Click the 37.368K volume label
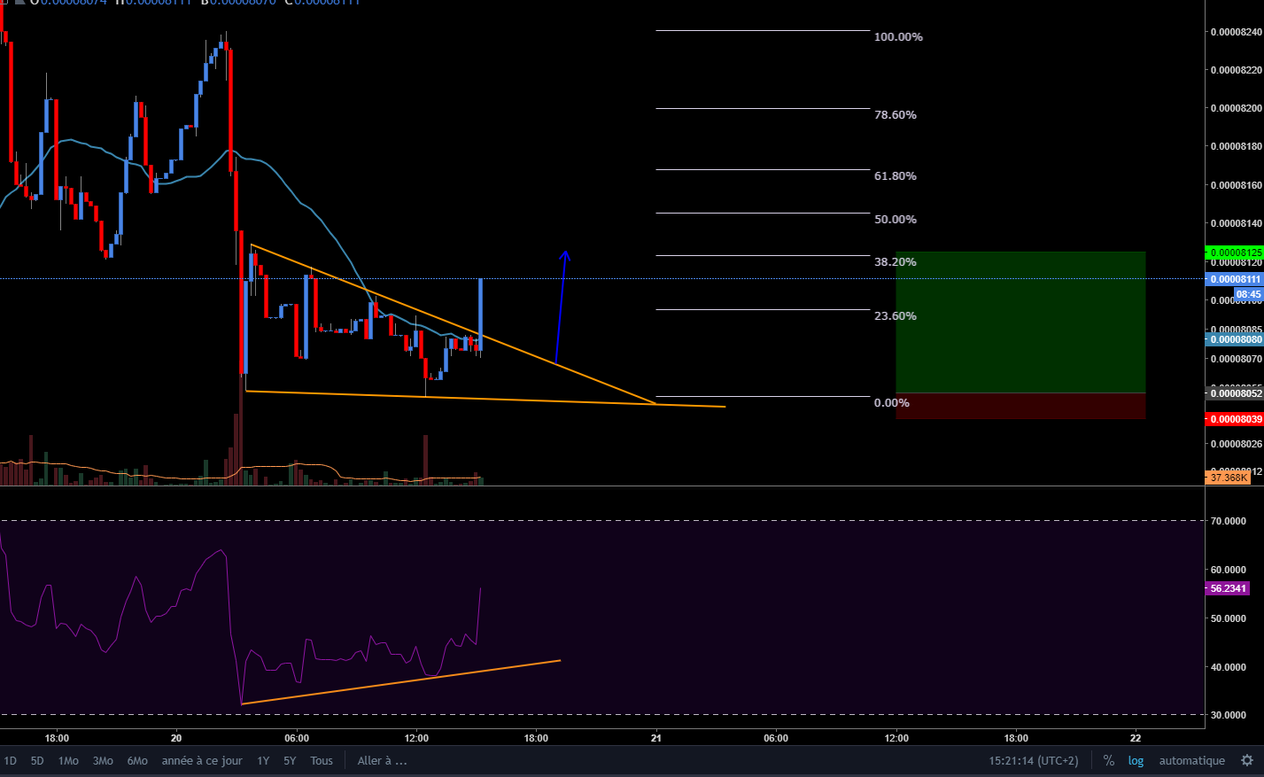1264x777 pixels. (x=1229, y=478)
